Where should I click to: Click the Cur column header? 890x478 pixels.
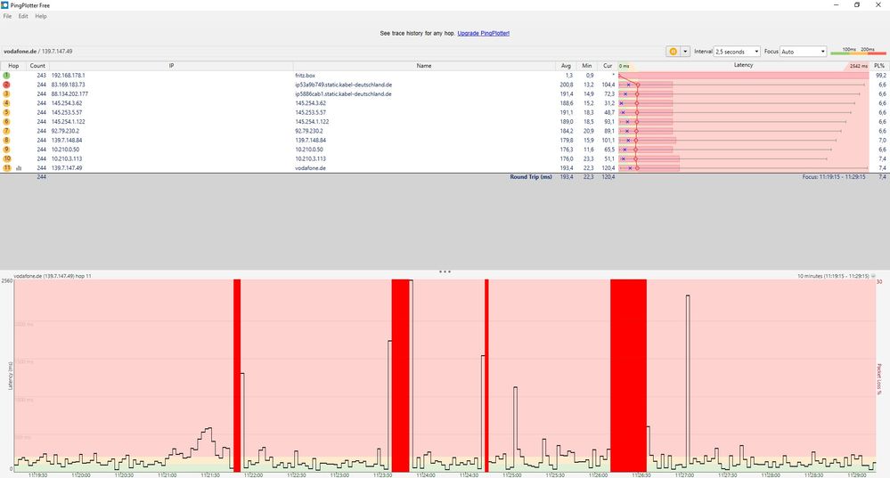pyautogui.click(x=608, y=66)
